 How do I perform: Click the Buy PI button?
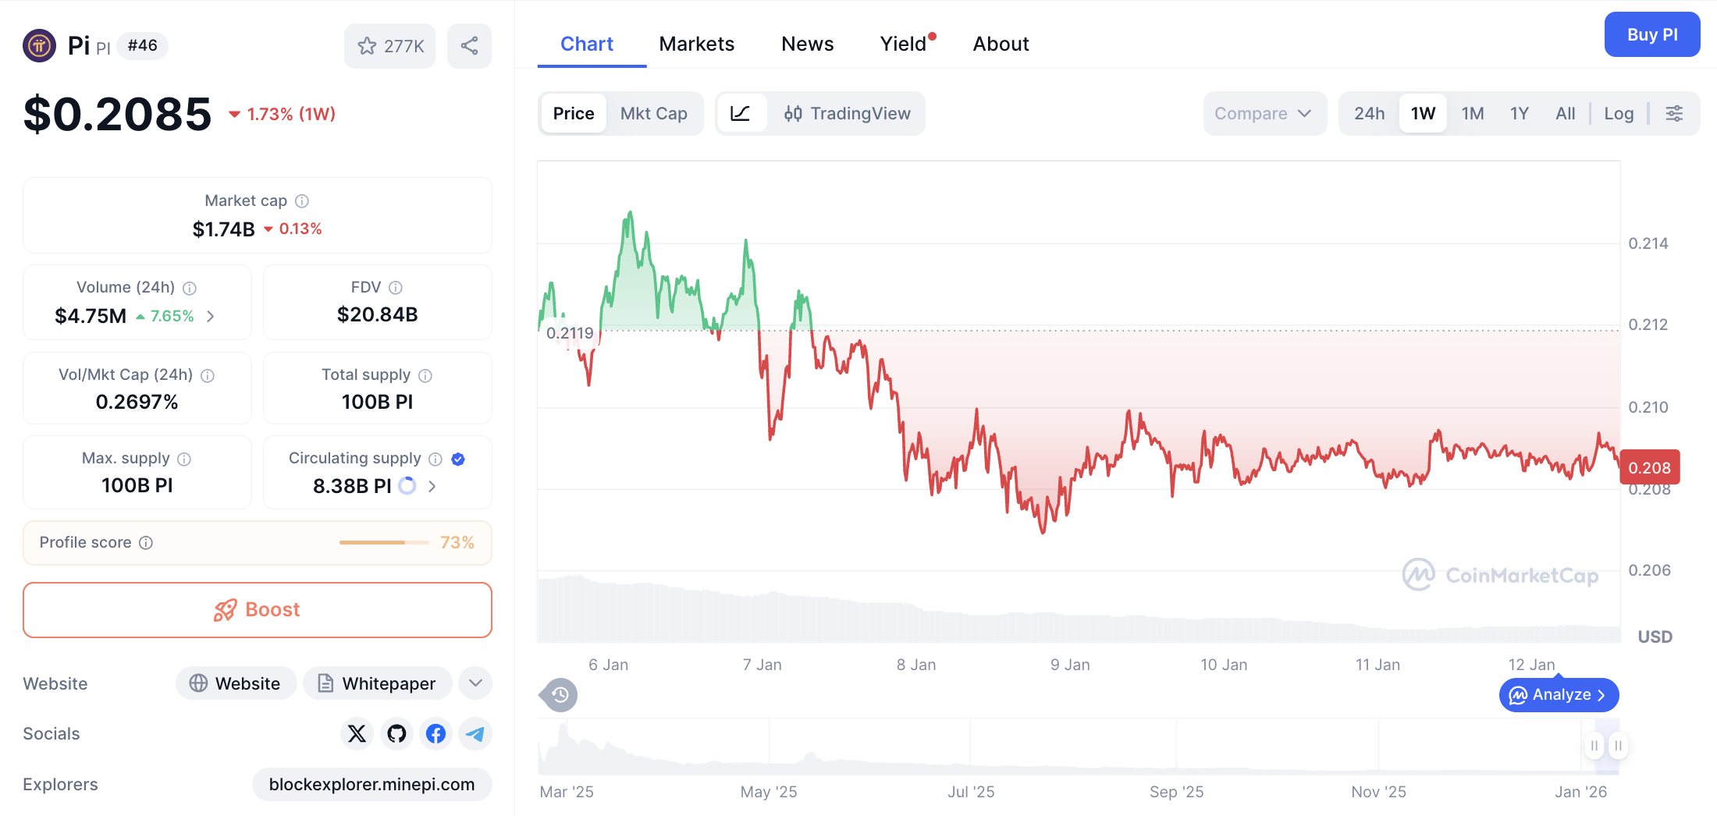tap(1651, 34)
